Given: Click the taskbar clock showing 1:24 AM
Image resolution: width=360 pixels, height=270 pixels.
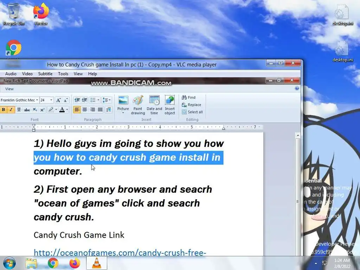Looking at the screenshot, I should click(342, 263).
